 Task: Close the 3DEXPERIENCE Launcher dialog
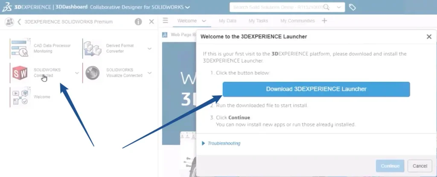(429, 37)
